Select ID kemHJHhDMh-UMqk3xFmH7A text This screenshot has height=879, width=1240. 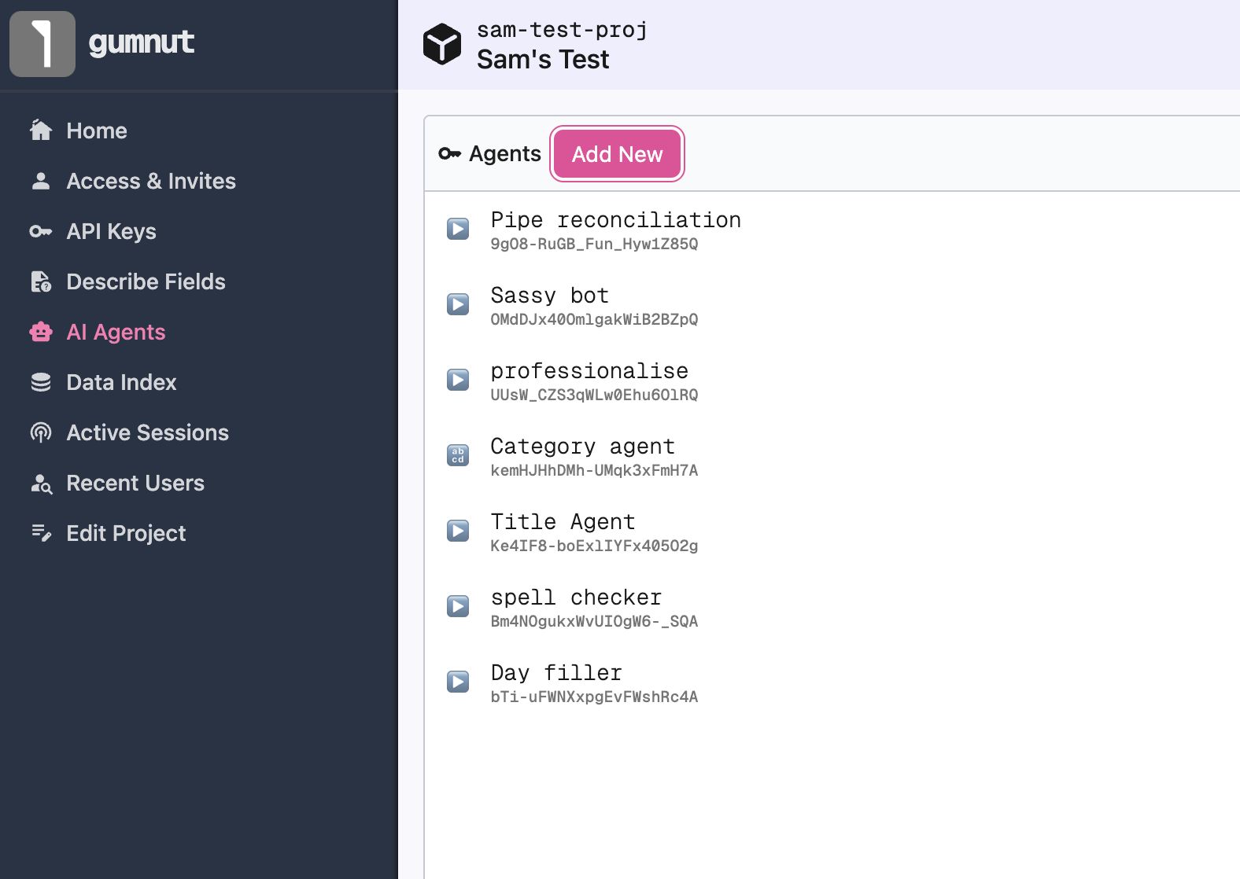[594, 470]
